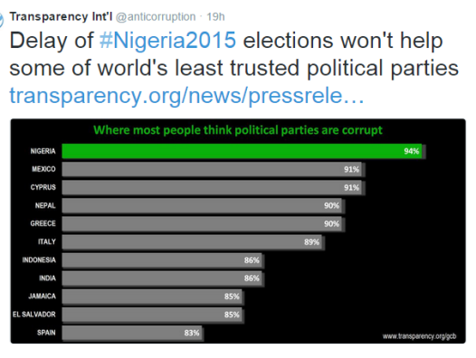The image size is (476, 358).
Task: Select the Italy 89% bar
Action: 194,242
